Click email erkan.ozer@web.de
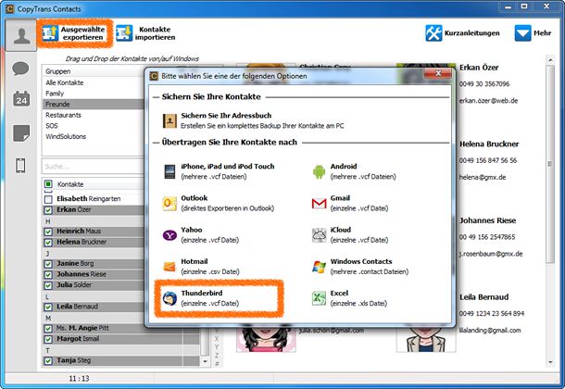Viewport: 565px width, 389px height. pyautogui.click(x=488, y=100)
